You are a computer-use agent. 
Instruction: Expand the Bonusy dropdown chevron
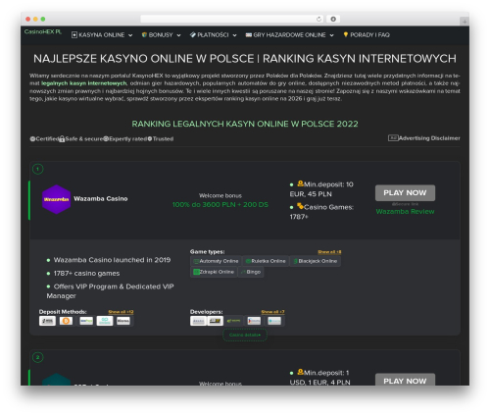178,35
